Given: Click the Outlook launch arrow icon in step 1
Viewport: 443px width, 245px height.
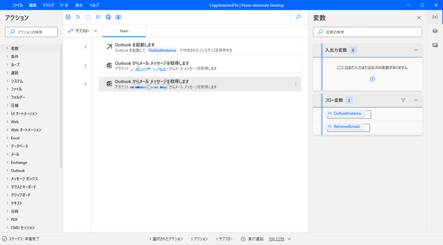Looking at the screenshot, I should click(x=109, y=47).
